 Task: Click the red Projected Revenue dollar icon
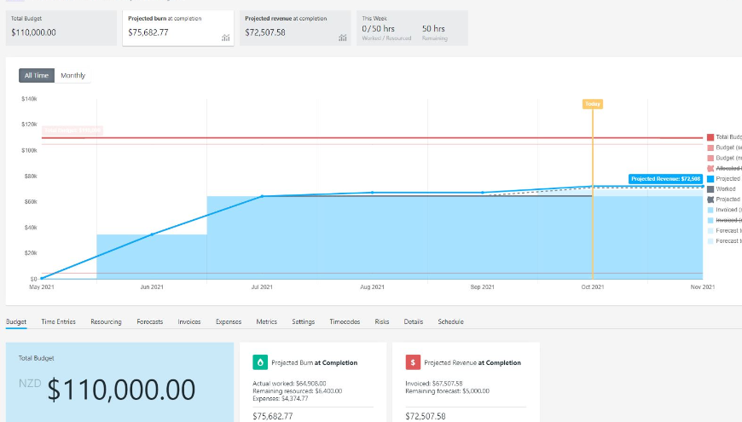pyautogui.click(x=413, y=362)
